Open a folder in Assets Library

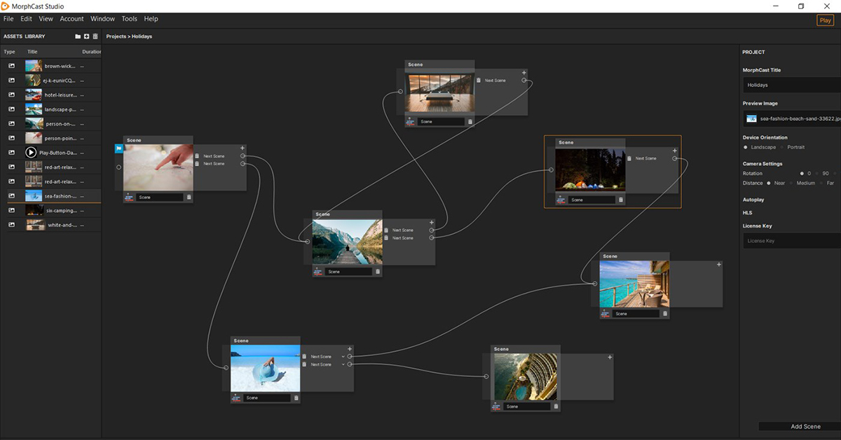tap(77, 36)
